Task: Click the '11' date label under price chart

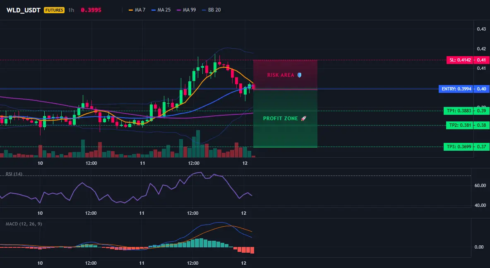Action: click(x=142, y=163)
